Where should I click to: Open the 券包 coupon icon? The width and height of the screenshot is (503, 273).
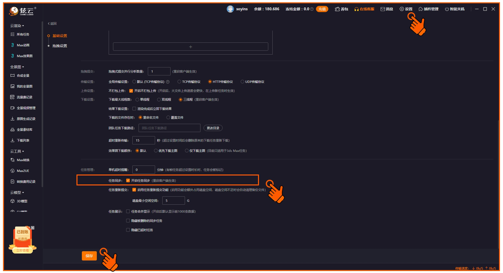[337, 9]
